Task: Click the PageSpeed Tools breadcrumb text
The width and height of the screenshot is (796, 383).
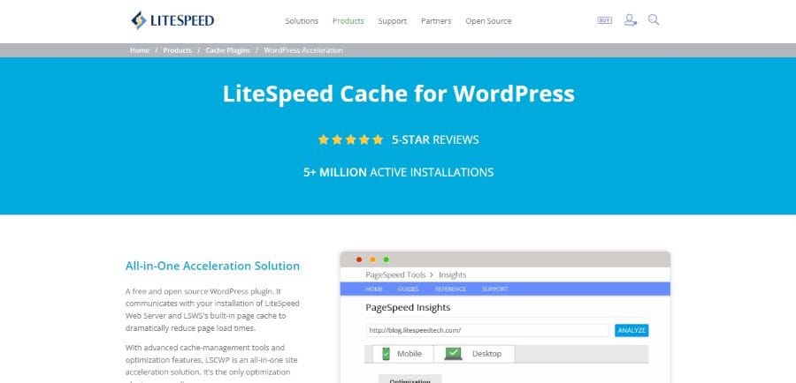Action: click(x=396, y=274)
